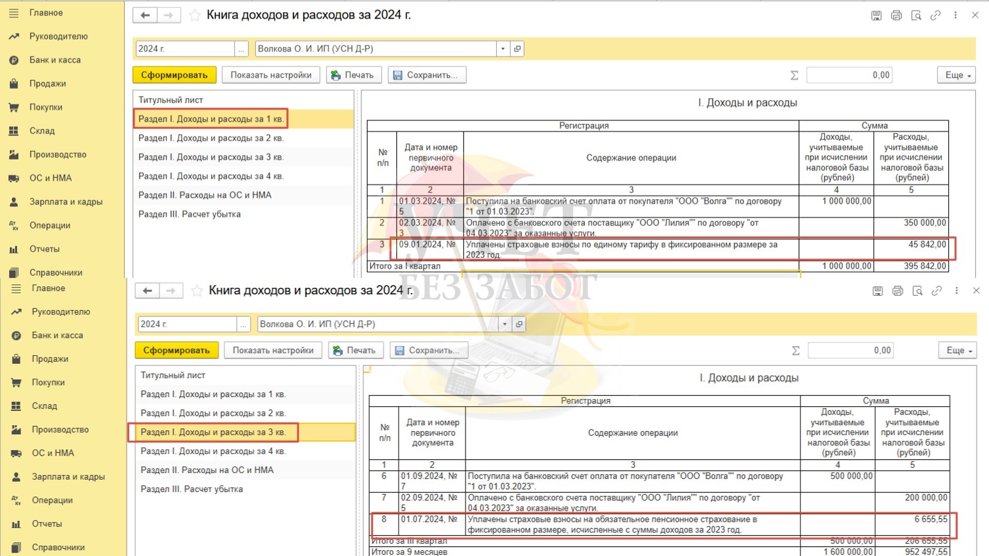Viewport: 989px width, 556px height.
Task: Click the sigma sum icon in the upper toolbar
Action: pyautogui.click(x=794, y=75)
